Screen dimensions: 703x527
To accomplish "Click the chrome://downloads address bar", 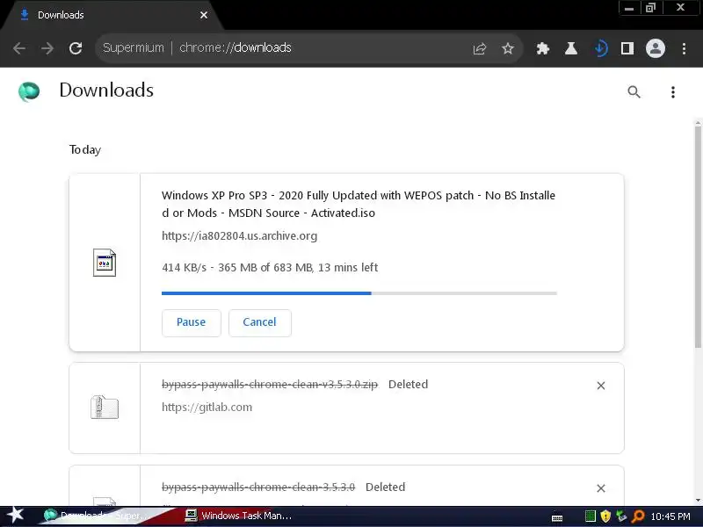I will [x=309, y=48].
